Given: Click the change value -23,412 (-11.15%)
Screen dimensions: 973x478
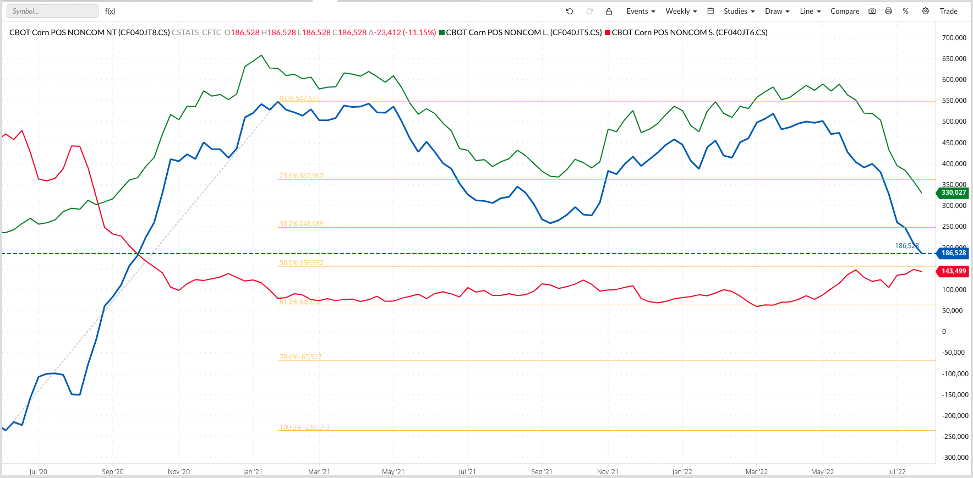Looking at the screenshot, I should coord(406,32).
